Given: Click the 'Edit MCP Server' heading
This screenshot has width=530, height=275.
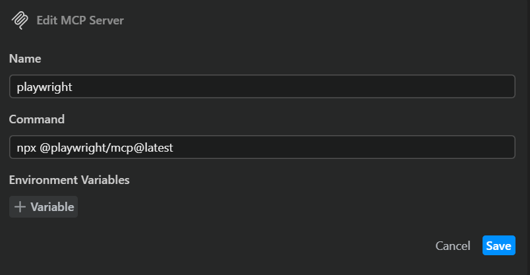Looking at the screenshot, I should [x=80, y=20].
